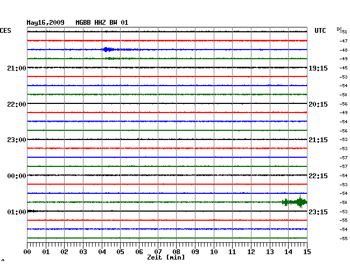The width and height of the screenshot is (350, 266).
Task: Select the 23:00 local time label
Action: click(x=17, y=140)
